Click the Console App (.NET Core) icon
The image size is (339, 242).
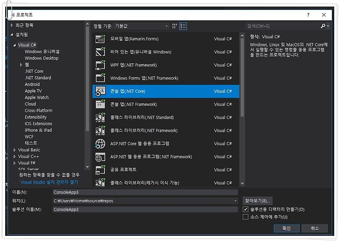(x=100, y=91)
